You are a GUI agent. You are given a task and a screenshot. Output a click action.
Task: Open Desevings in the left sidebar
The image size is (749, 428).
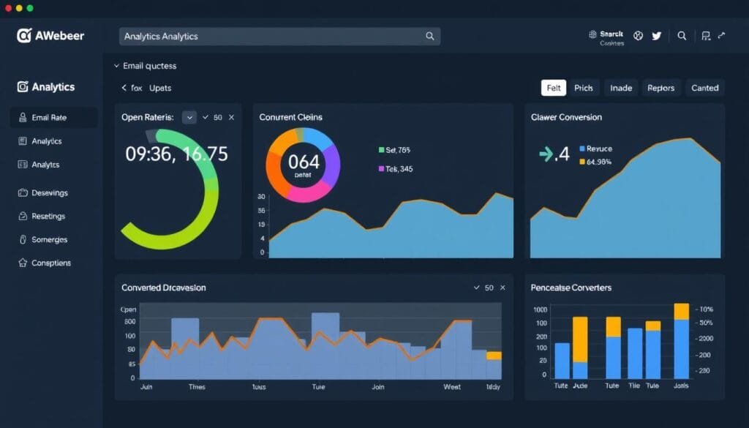coord(49,193)
